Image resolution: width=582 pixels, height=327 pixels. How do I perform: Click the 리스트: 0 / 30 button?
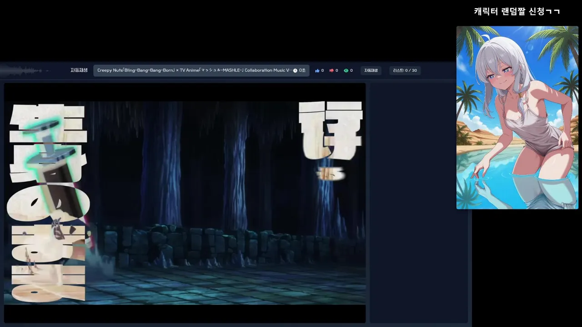405,70
